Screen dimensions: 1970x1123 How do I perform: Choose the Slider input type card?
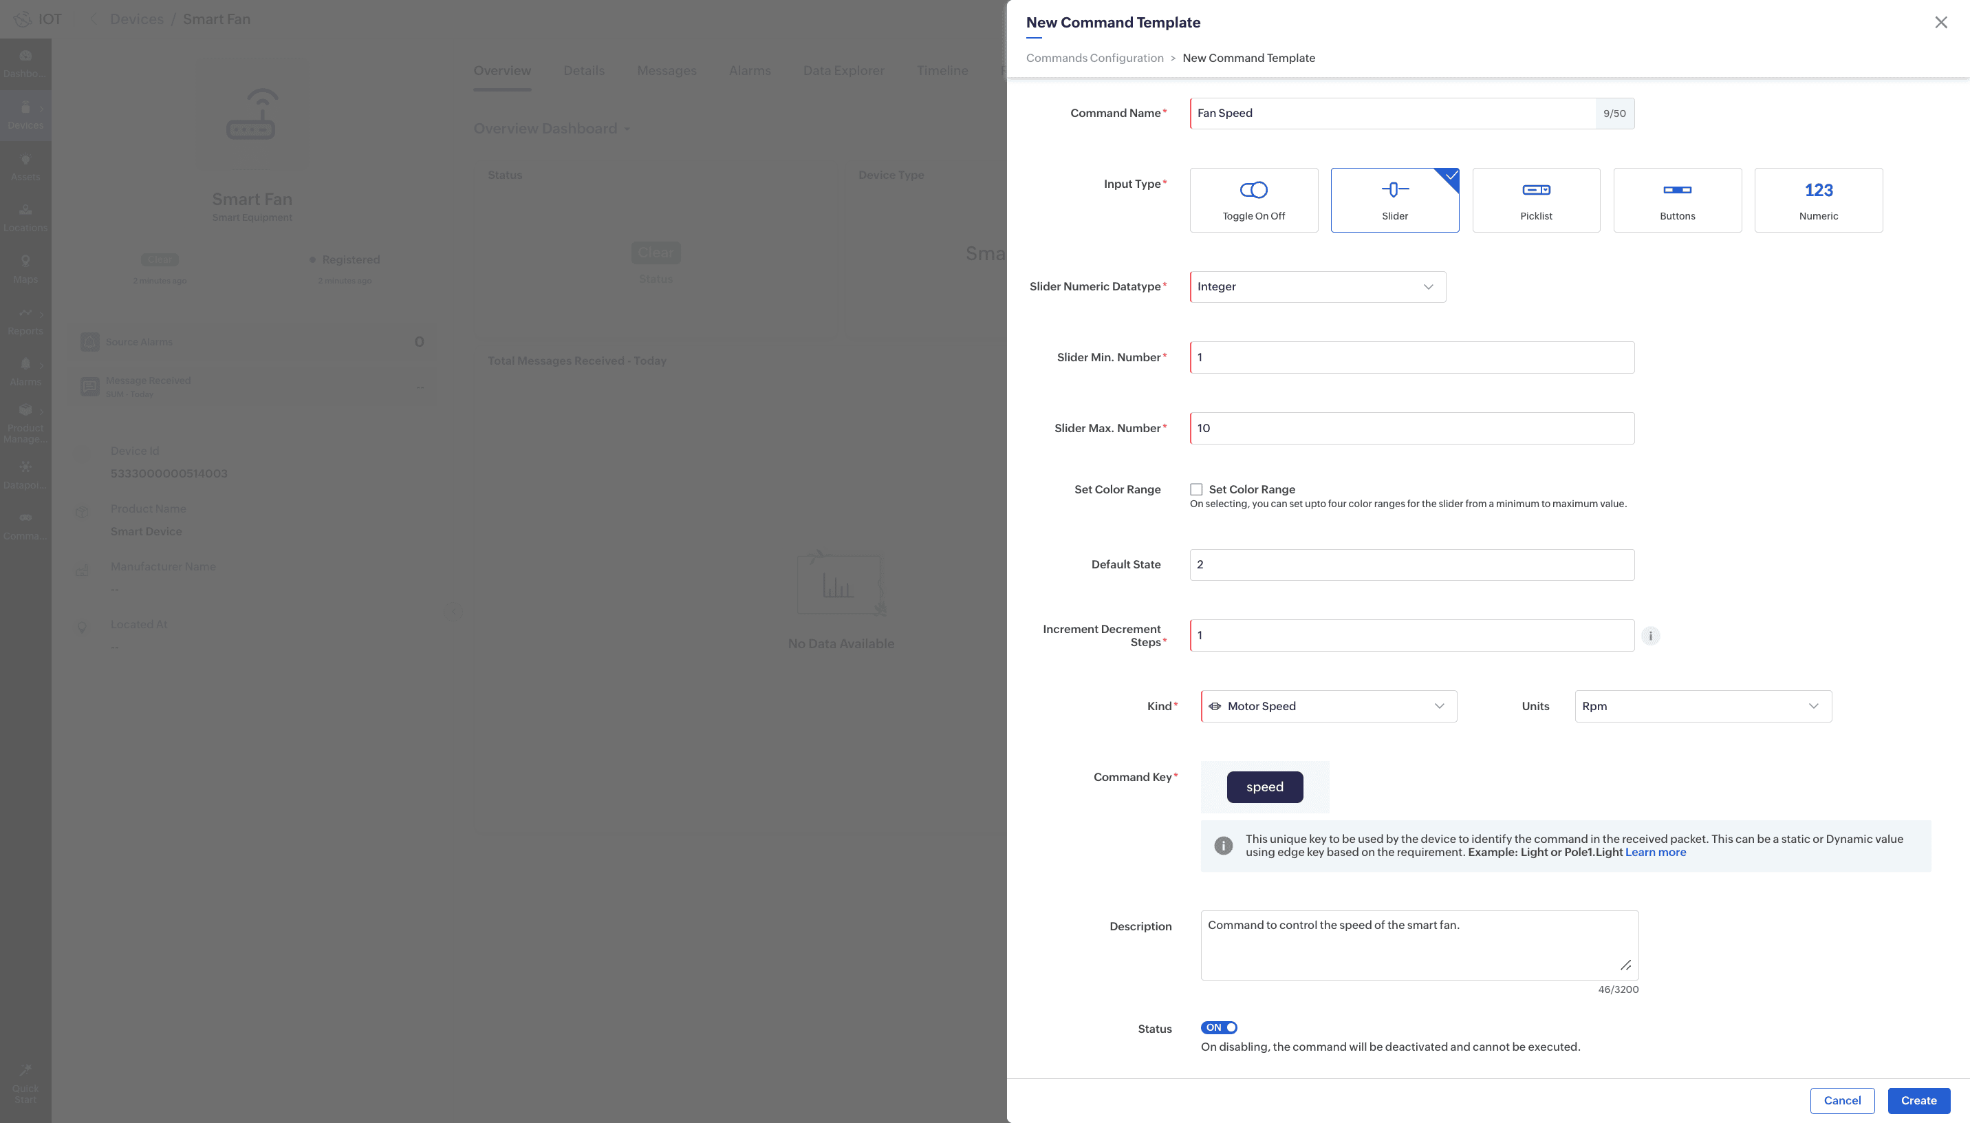[x=1394, y=200]
